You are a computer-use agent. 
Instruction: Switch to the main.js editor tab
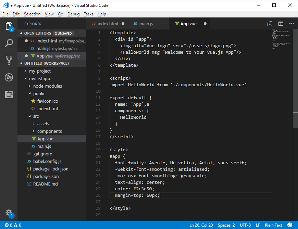(x=149, y=24)
